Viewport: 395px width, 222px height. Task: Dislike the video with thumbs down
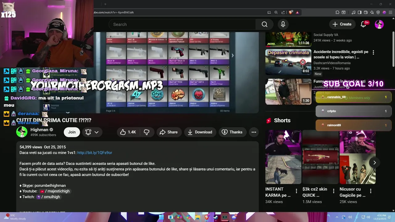click(x=147, y=132)
